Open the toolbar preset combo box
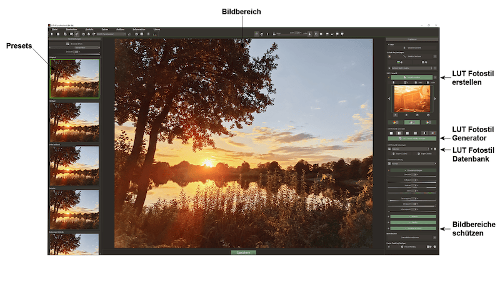The width and height of the screenshot is (500, 282). pos(111,34)
